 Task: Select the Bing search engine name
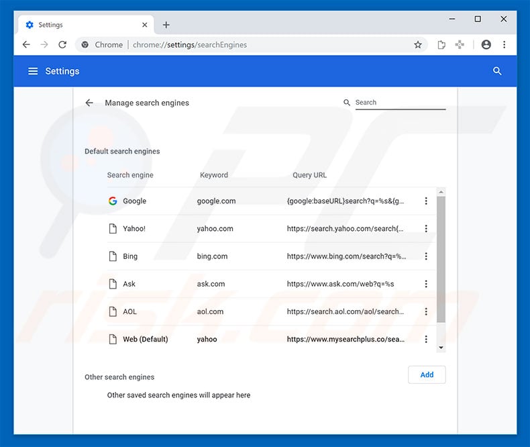(130, 256)
